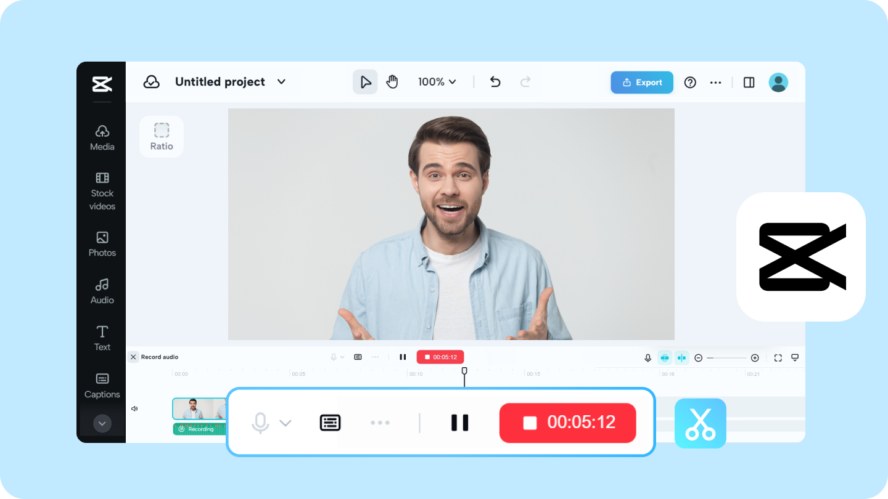Open the microphone input dropdown
The image size is (888, 499).
(286, 423)
